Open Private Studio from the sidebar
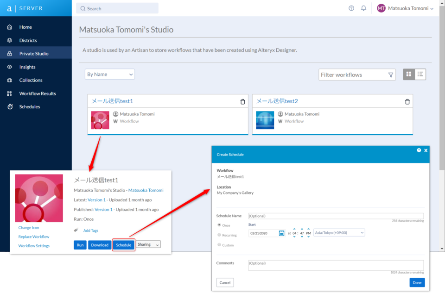The height and width of the screenshot is (299, 445). pyautogui.click(x=34, y=53)
